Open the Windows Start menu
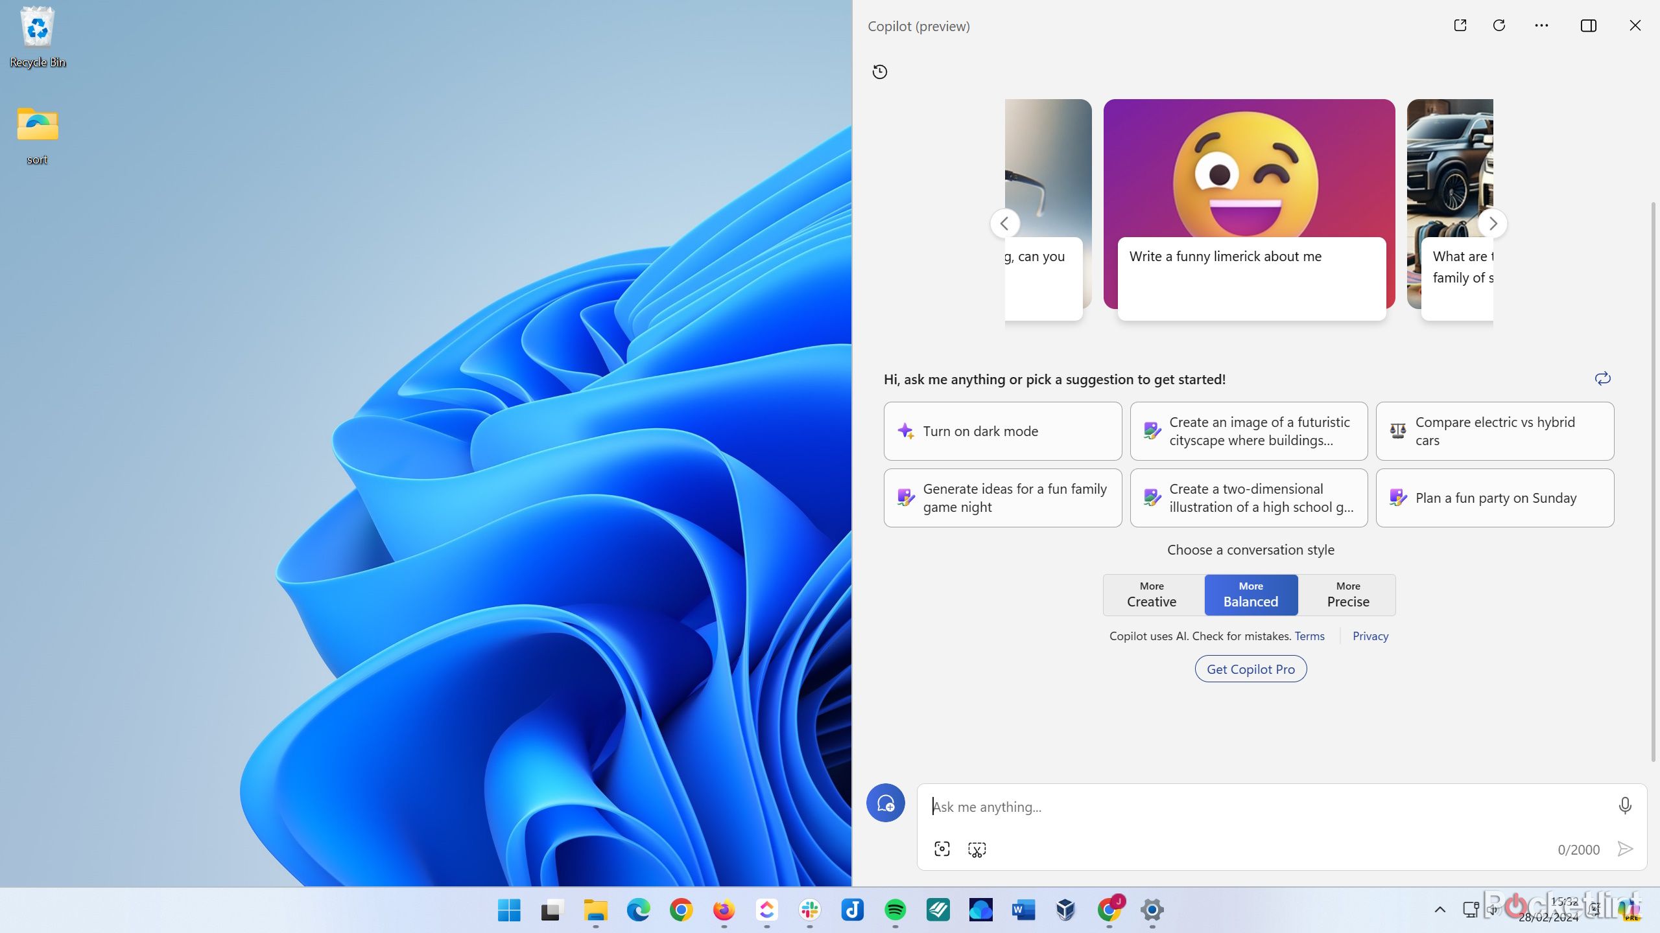 click(x=509, y=910)
